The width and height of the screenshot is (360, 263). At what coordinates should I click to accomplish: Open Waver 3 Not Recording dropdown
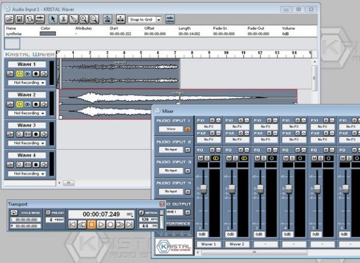pyautogui.click(x=26, y=143)
